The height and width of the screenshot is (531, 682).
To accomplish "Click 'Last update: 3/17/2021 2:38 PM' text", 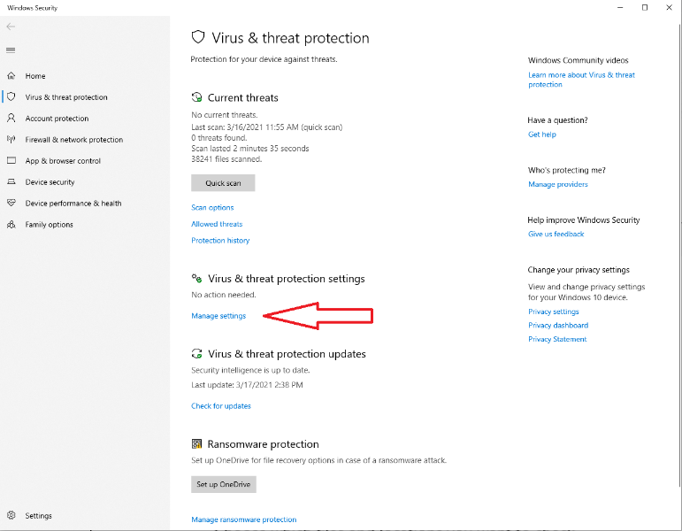I will [247, 385].
